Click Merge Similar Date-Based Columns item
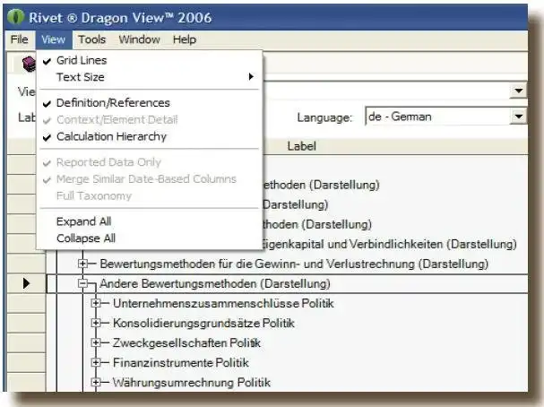This screenshot has width=544, height=407. pyautogui.click(x=149, y=179)
